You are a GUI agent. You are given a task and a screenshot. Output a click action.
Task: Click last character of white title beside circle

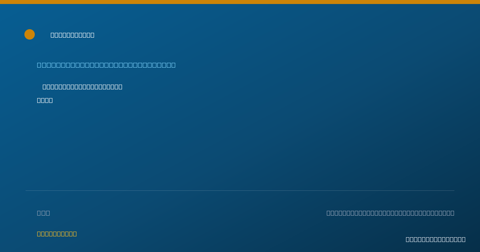(x=92, y=35)
